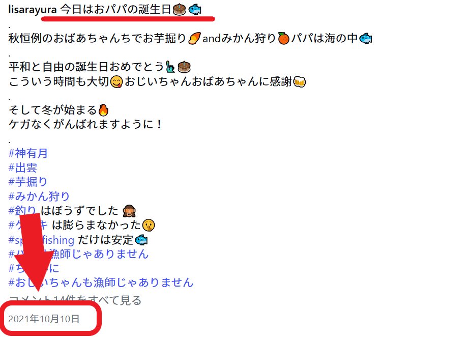This screenshot has width=469, height=337.
Task: Click the #芋掘り hashtag
Action: click(x=27, y=182)
